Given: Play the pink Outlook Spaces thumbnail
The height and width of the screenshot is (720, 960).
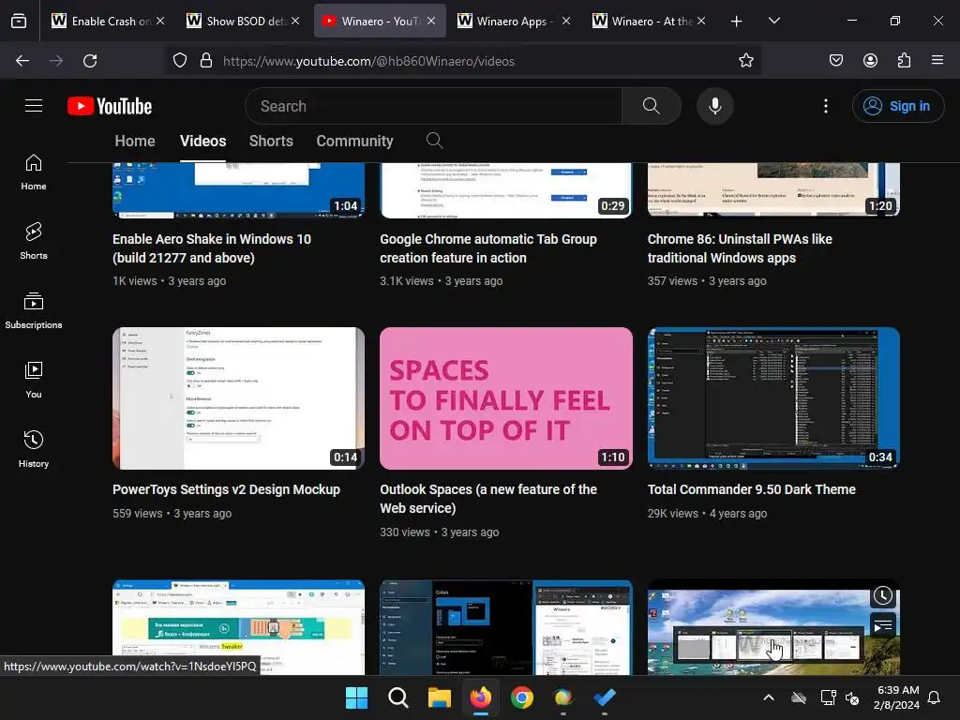Looking at the screenshot, I should pos(505,397).
